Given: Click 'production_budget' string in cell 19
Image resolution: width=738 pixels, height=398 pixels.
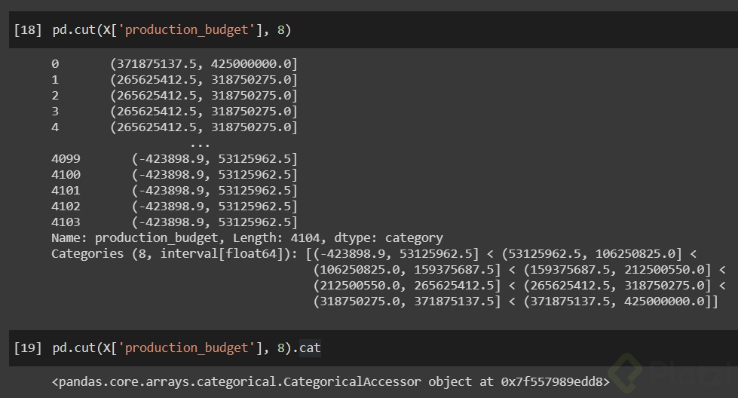Looking at the screenshot, I should point(184,347).
